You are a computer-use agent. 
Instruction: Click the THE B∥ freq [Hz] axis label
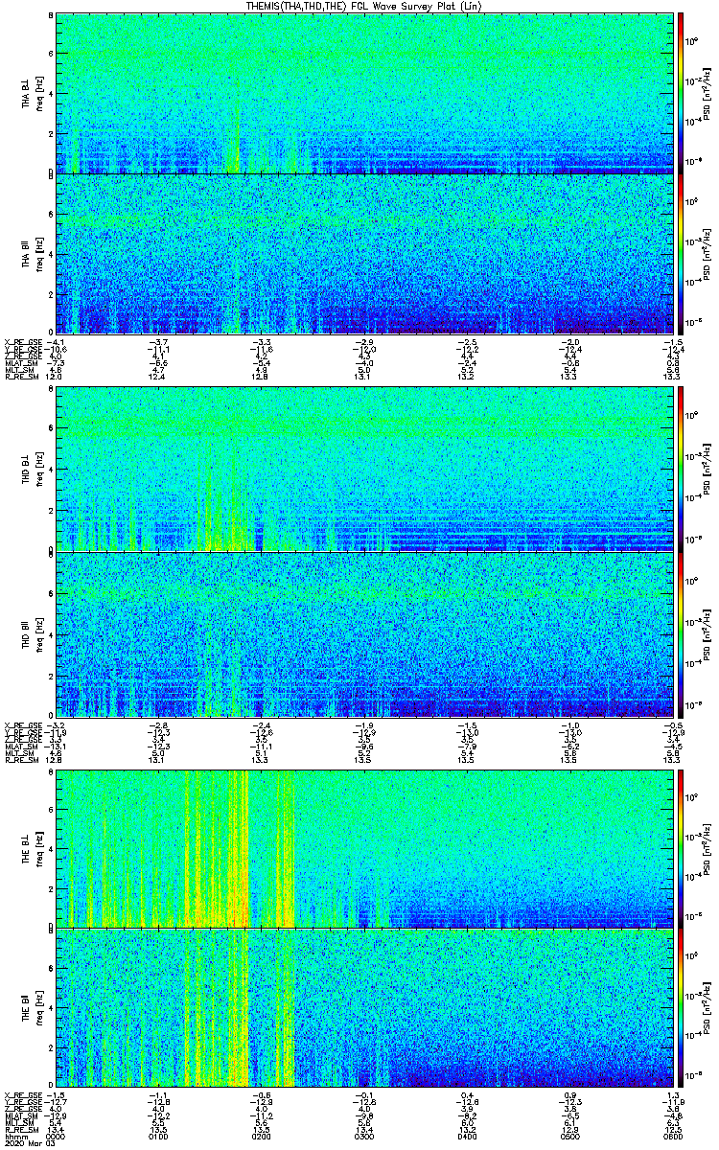point(39,1008)
